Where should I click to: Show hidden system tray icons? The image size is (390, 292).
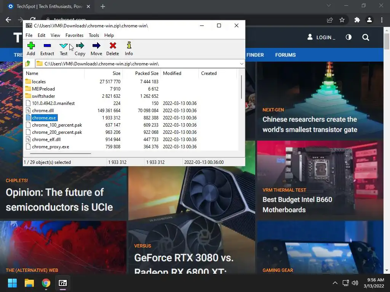point(335,283)
